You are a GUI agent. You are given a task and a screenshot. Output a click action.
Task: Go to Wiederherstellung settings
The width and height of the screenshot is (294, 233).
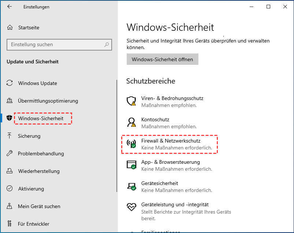pyautogui.click(x=38, y=171)
